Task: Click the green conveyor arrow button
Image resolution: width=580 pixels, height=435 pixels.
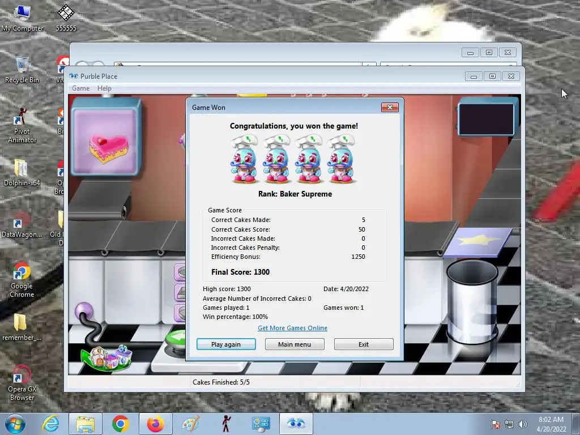Action: pos(176,339)
